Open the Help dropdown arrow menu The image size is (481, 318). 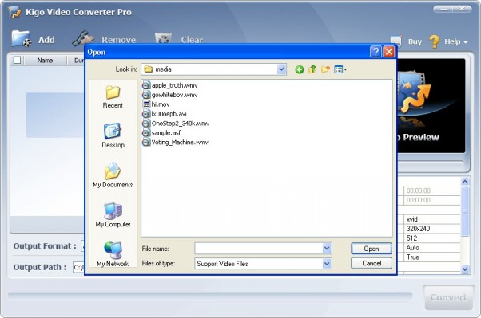tap(465, 42)
